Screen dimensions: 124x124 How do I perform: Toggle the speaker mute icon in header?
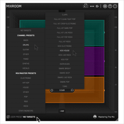pyautogui.click(x=97, y=6)
